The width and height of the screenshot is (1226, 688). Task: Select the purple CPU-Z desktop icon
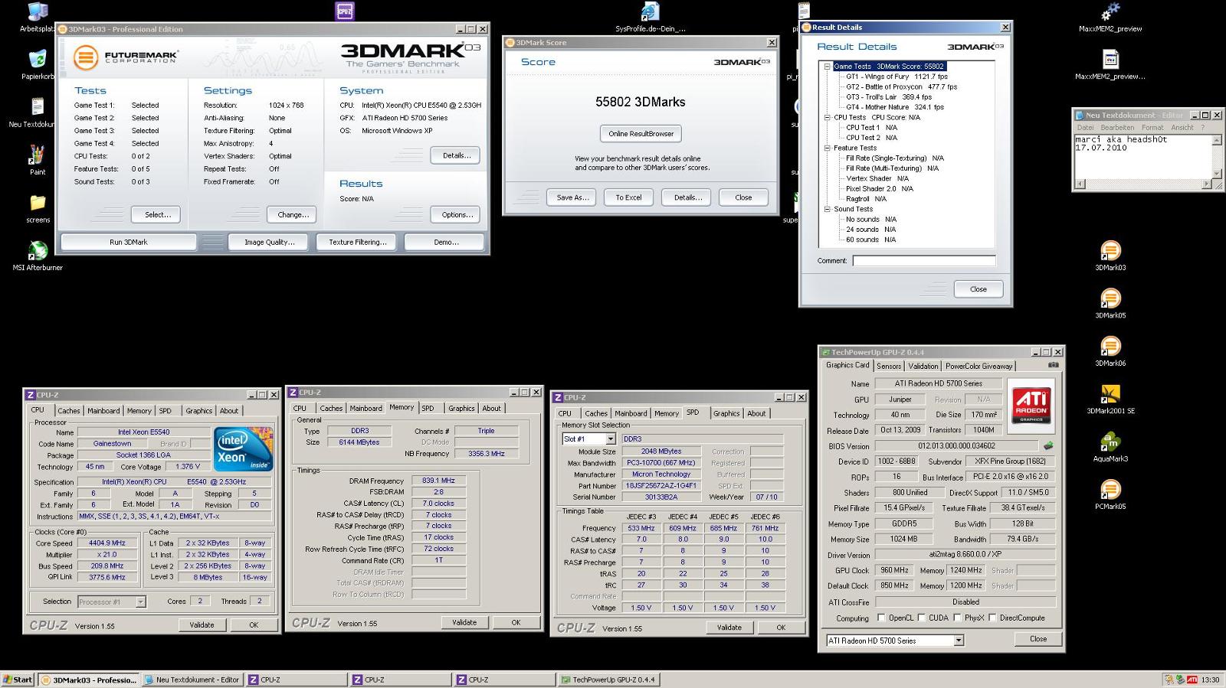click(x=345, y=11)
